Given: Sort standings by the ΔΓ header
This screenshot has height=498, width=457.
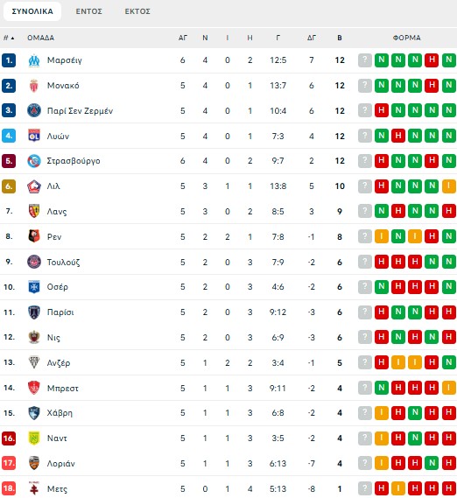Looking at the screenshot, I should tap(312, 38).
